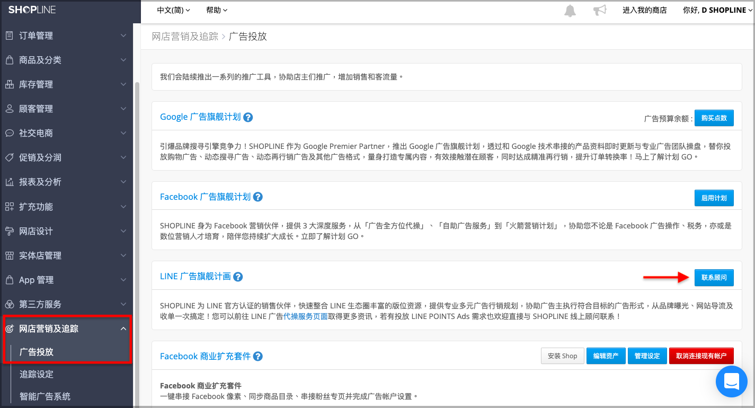The width and height of the screenshot is (755, 408).
Task: Open the App 管理 menu item
Action: (66, 280)
